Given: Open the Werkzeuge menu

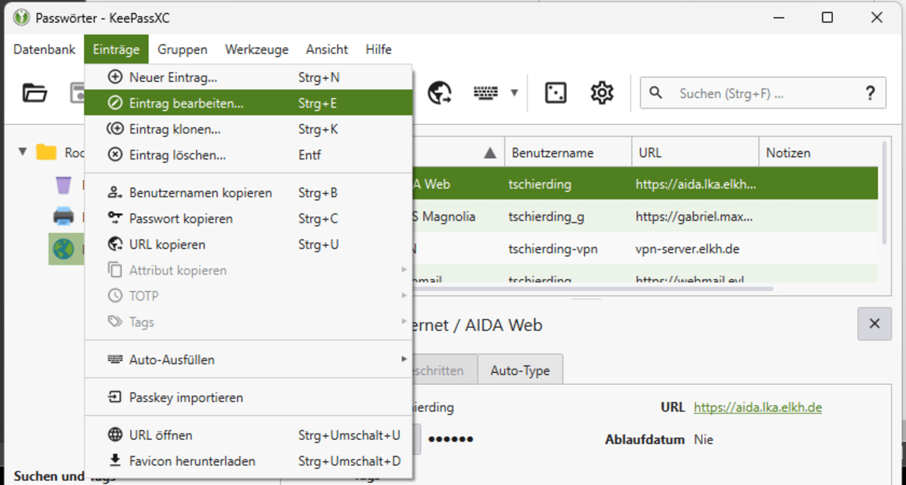Looking at the screenshot, I should coord(257,49).
